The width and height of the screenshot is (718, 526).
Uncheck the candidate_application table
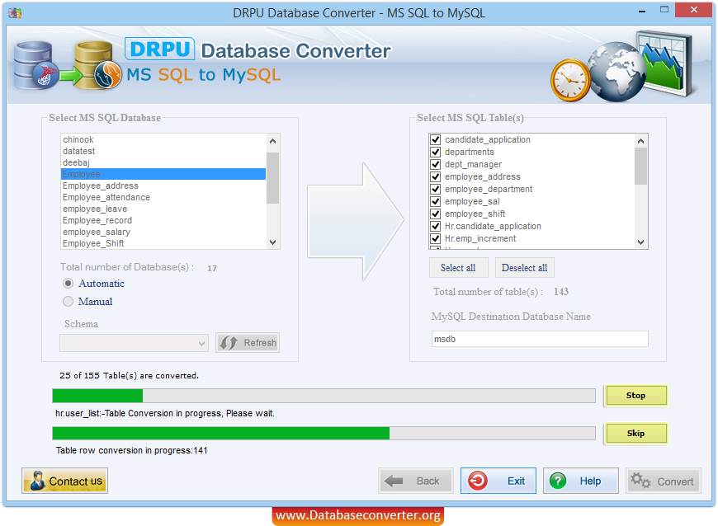pyautogui.click(x=436, y=139)
